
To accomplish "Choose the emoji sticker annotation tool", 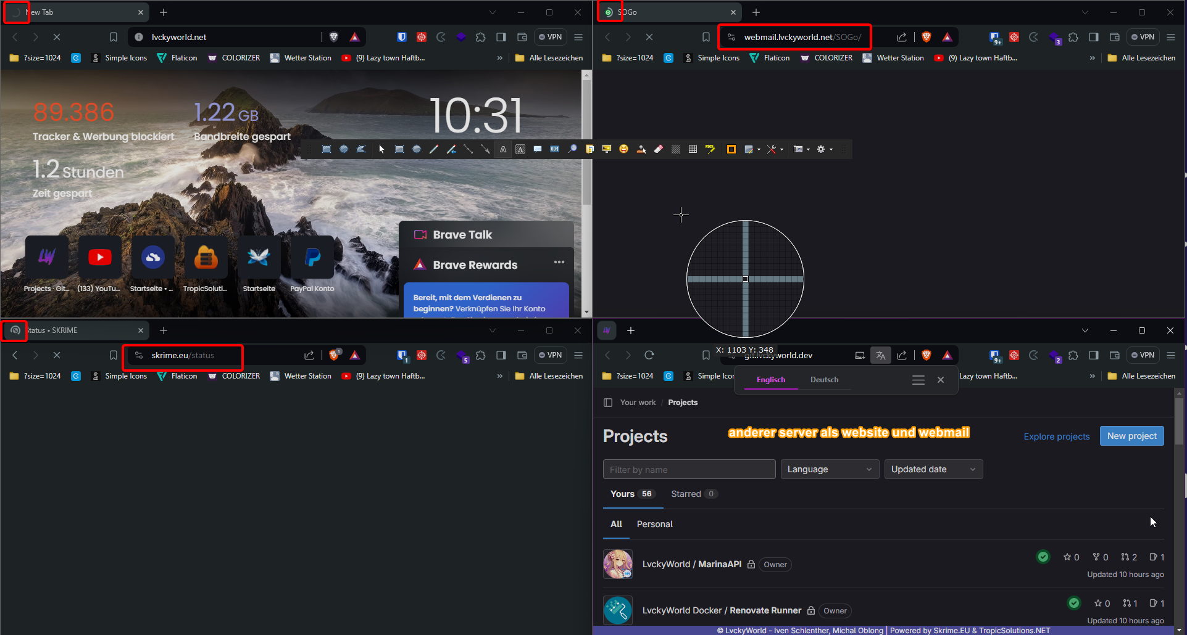I will (623, 149).
